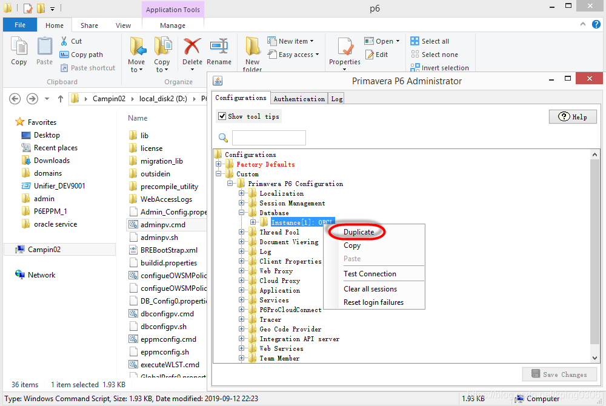Choose Reset login failures in context menu
606x406 pixels.
373,302
